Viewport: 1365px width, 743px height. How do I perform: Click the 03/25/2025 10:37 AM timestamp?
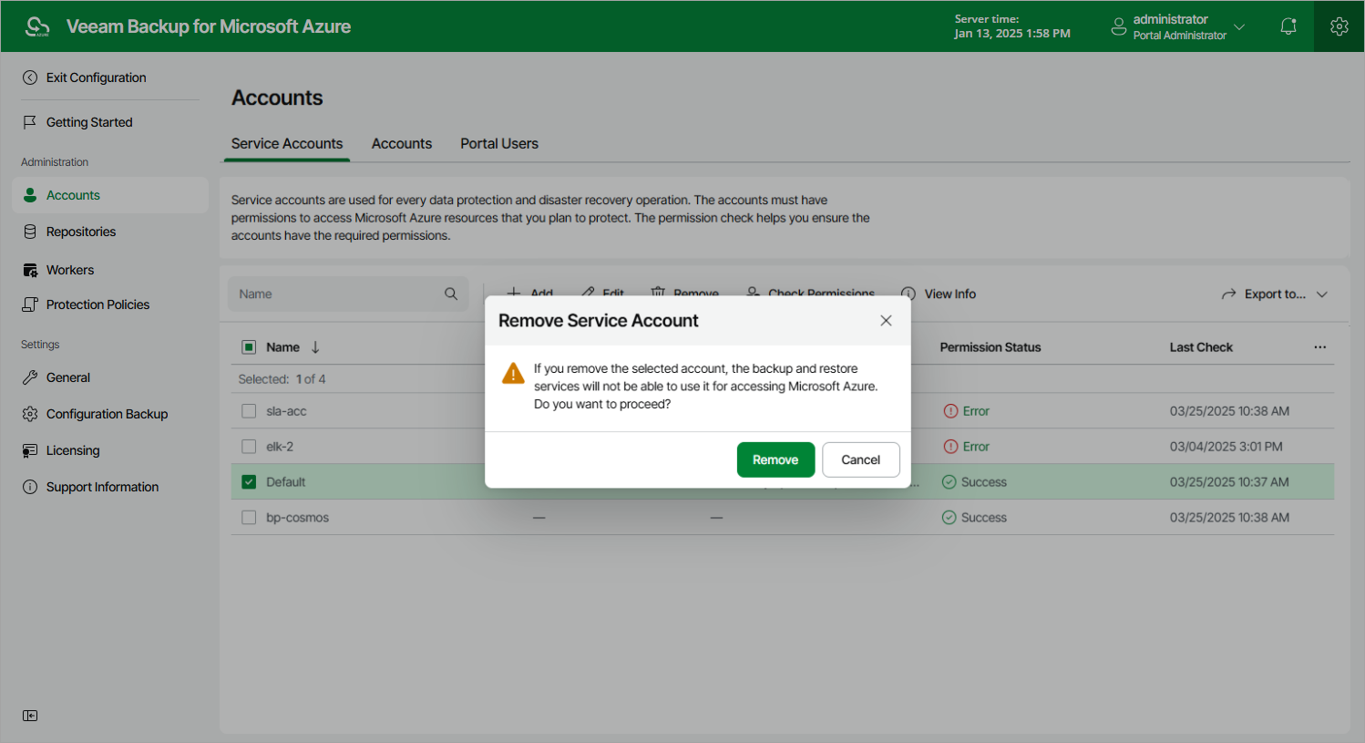coord(1229,482)
